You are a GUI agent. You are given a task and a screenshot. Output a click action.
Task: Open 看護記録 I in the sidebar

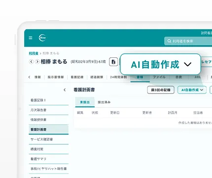click(49, 100)
